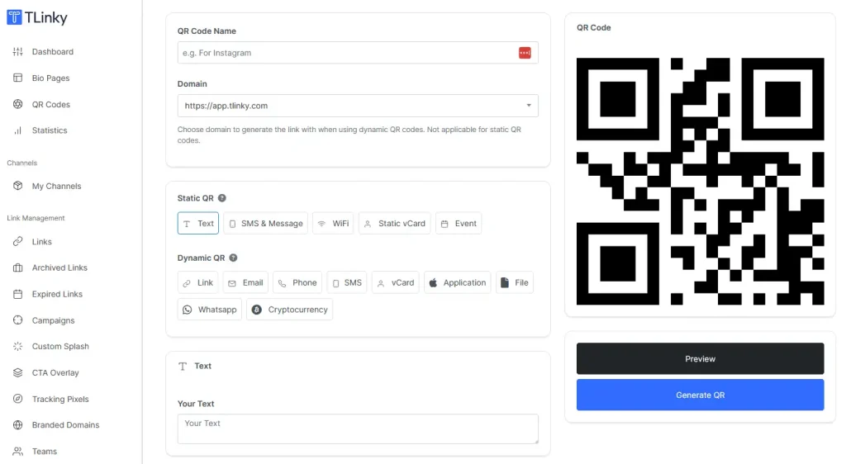Click the Branded Domains globe icon
The height and width of the screenshot is (464, 846).
pos(18,425)
